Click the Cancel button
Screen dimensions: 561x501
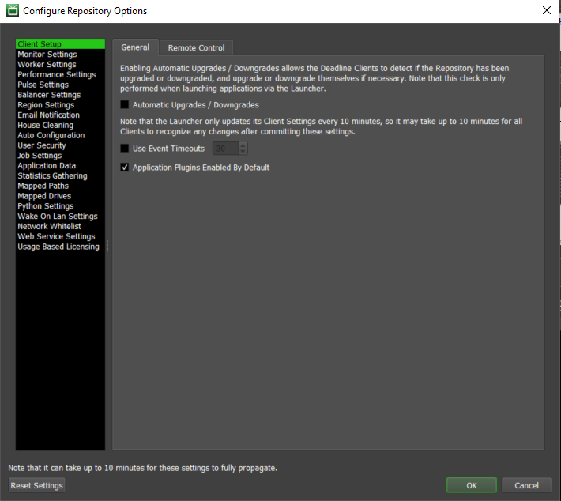click(x=526, y=485)
